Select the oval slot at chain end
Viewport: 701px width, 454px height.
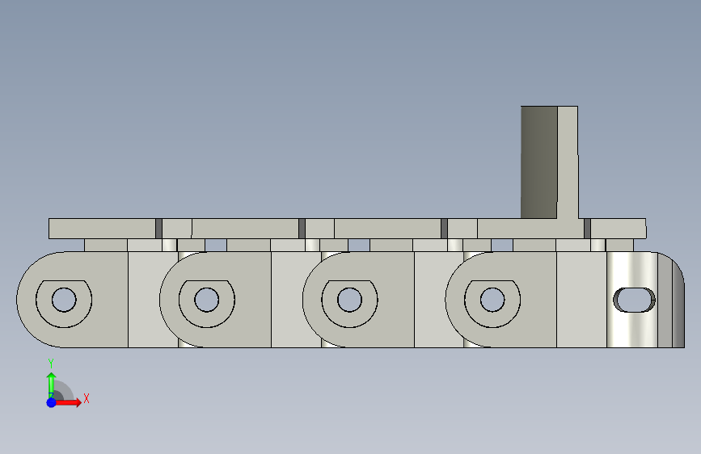tap(635, 300)
